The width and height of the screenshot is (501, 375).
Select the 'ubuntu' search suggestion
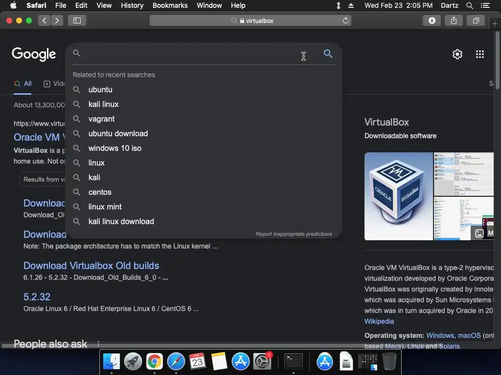204,90
